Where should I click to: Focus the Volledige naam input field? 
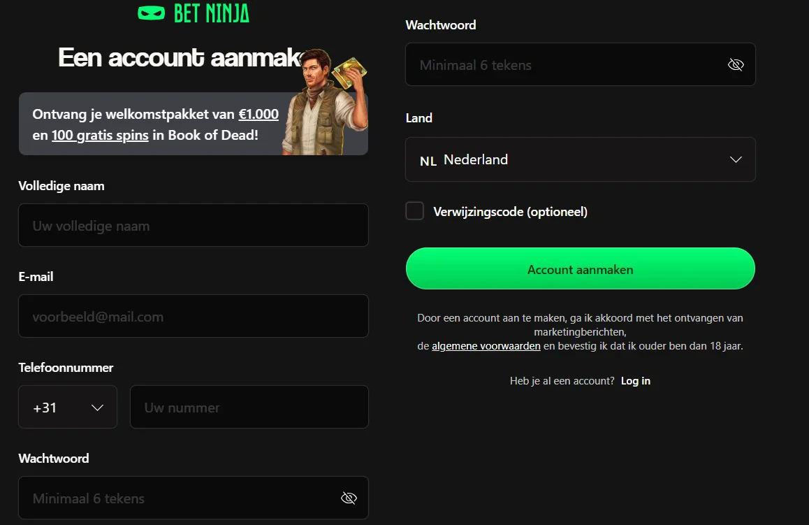[x=193, y=225]
